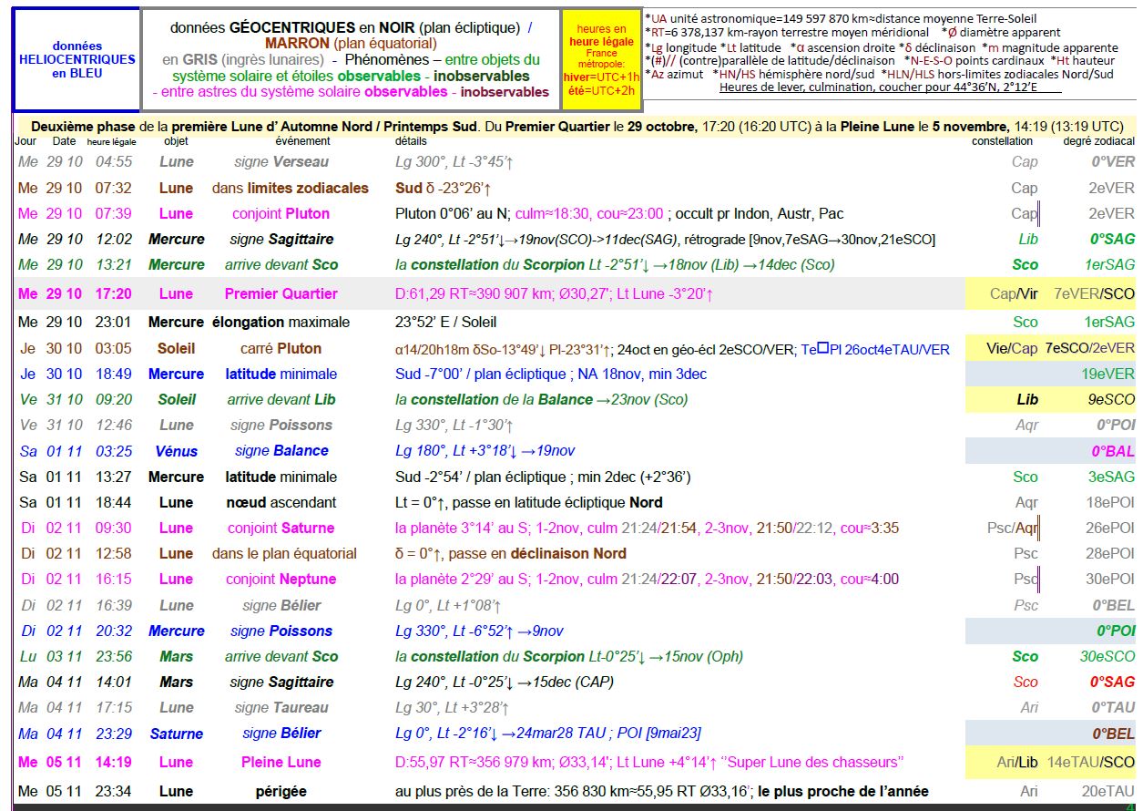Select the "Vénus" object cell
Image resolution: width=1143 pixels, height=811 pixels.
(x=176, y=450)
